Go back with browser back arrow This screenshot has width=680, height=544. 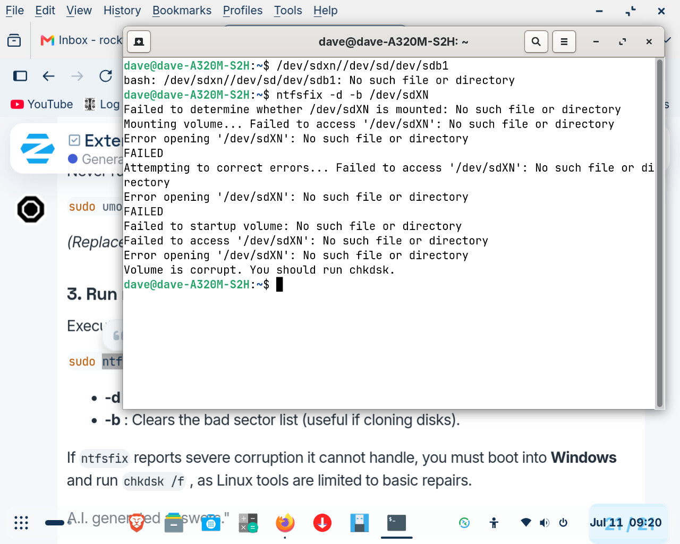pyautogui.click(x=49, y=76)
